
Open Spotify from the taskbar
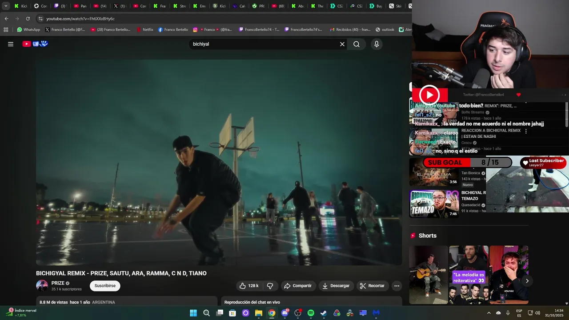pyautogui.click(x=311, y=313)
